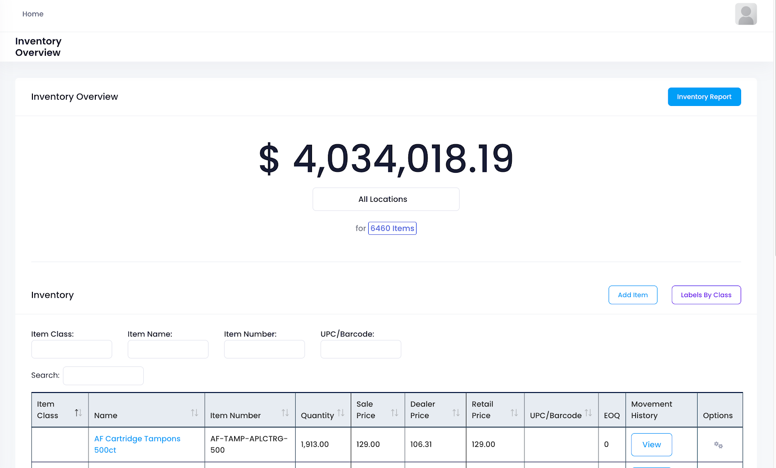Sort the Item Number column
The image size is (776, 468).
285,413
